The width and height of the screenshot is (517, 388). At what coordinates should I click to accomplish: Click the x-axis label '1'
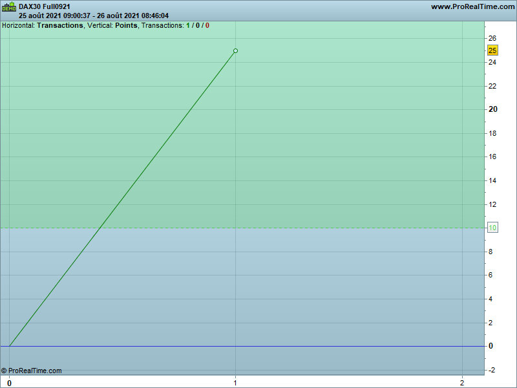(x=235, y=383)
